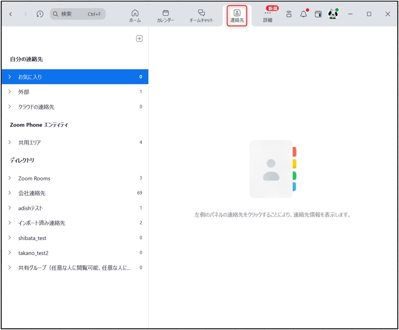399x330 pixels.
Task: Open the calendar panel icon beside avatar
Action: [x=318, y=14]
